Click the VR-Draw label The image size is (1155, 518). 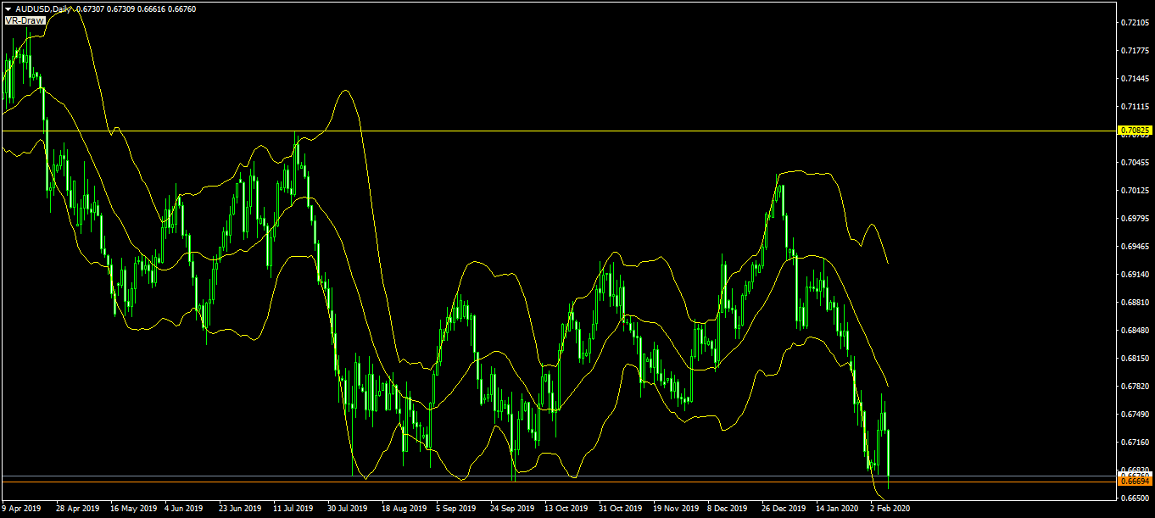click(25, 20)
